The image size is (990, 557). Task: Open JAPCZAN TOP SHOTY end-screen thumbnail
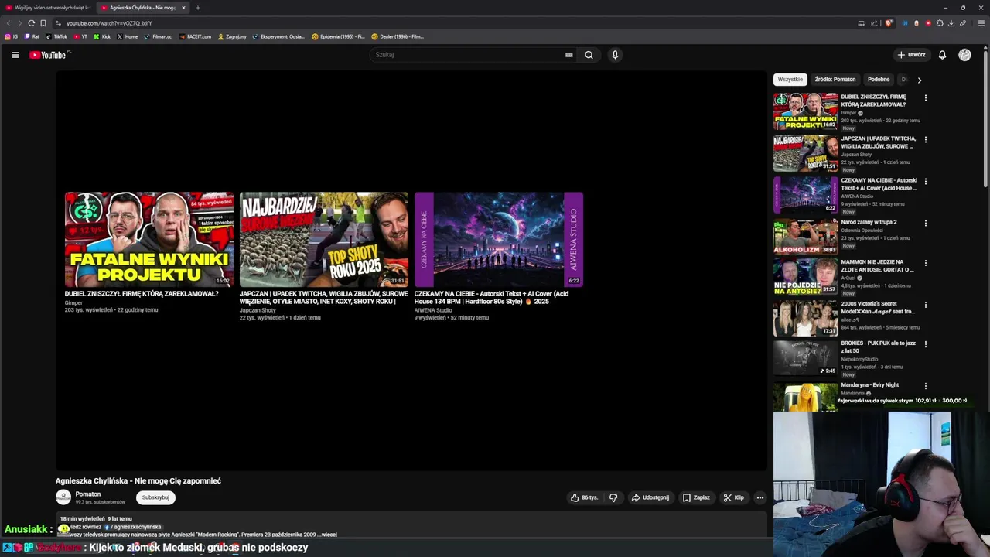324,240
